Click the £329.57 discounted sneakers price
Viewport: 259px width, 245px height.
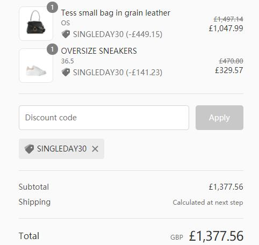pyautogui.click(x=229, y=70)
